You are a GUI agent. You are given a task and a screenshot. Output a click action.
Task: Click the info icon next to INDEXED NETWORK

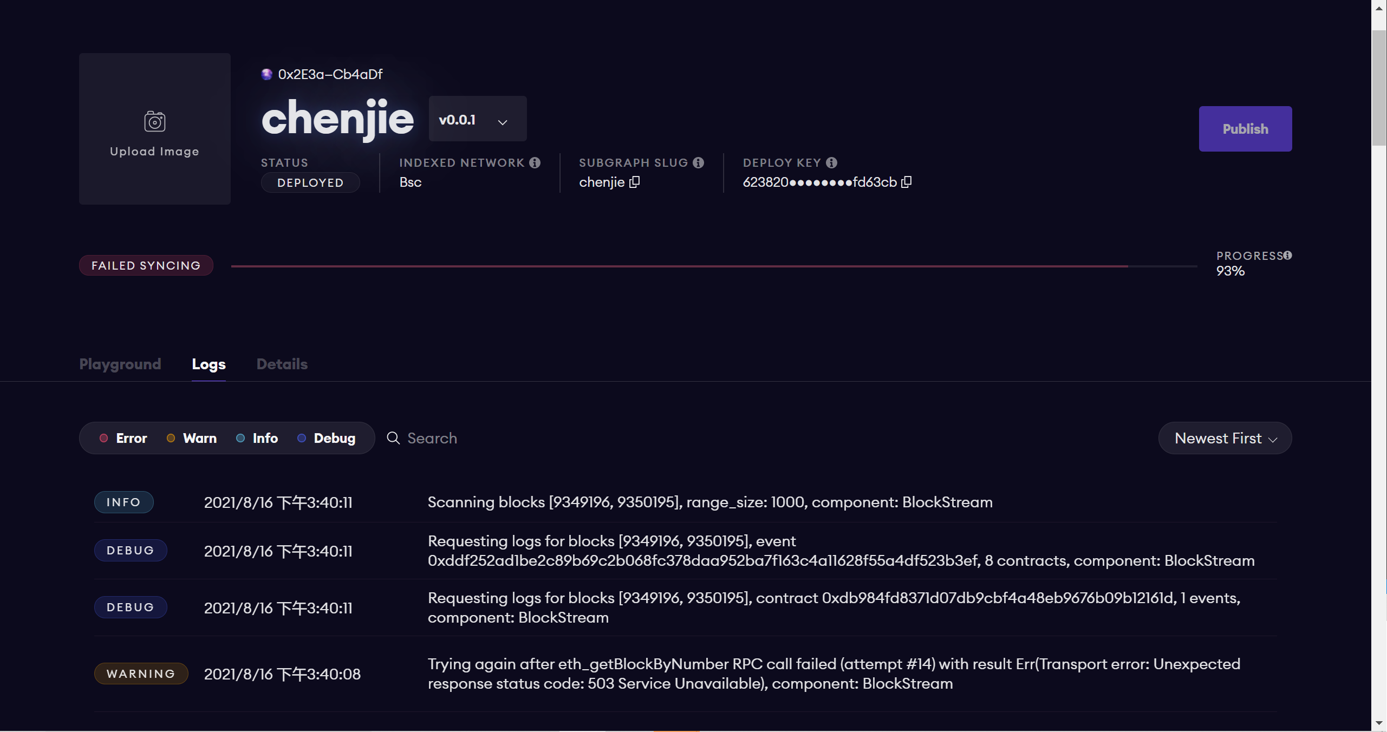[x=536, y=162]
